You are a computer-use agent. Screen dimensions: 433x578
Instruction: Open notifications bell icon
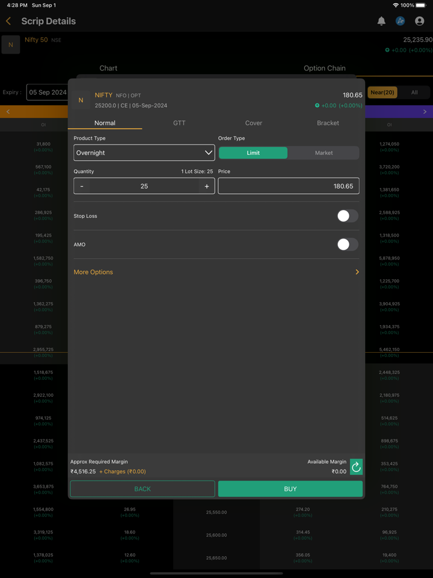click(381, 21)
